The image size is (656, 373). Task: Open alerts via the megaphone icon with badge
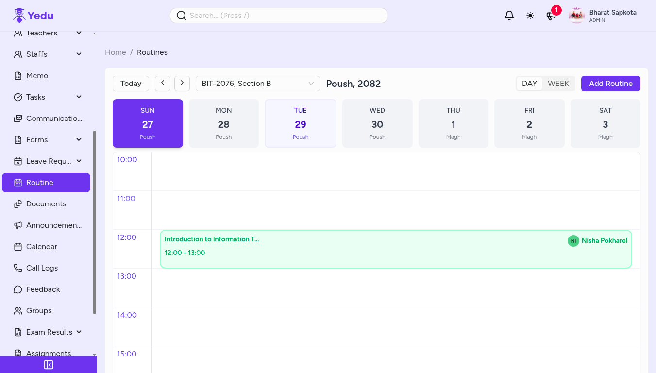551,16
